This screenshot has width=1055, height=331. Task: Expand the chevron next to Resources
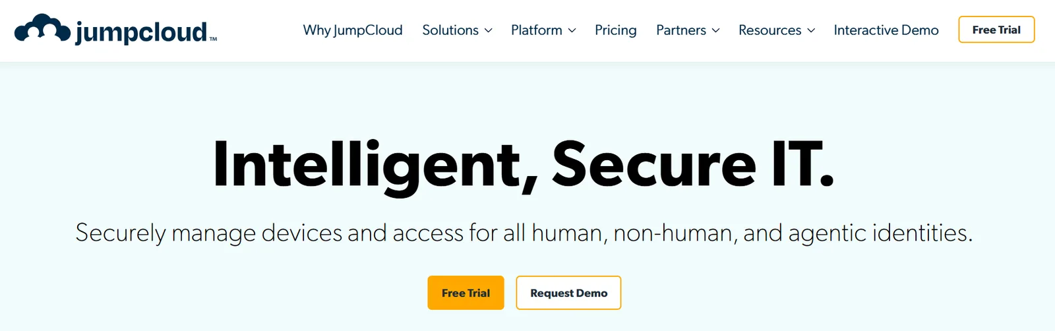811,31
